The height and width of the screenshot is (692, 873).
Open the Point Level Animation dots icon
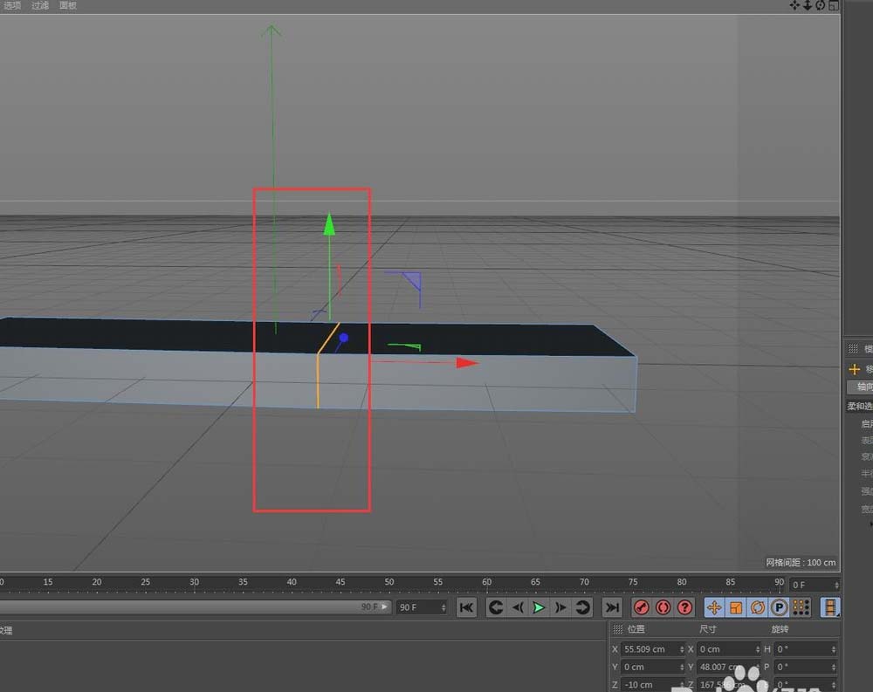click(801, 607)
